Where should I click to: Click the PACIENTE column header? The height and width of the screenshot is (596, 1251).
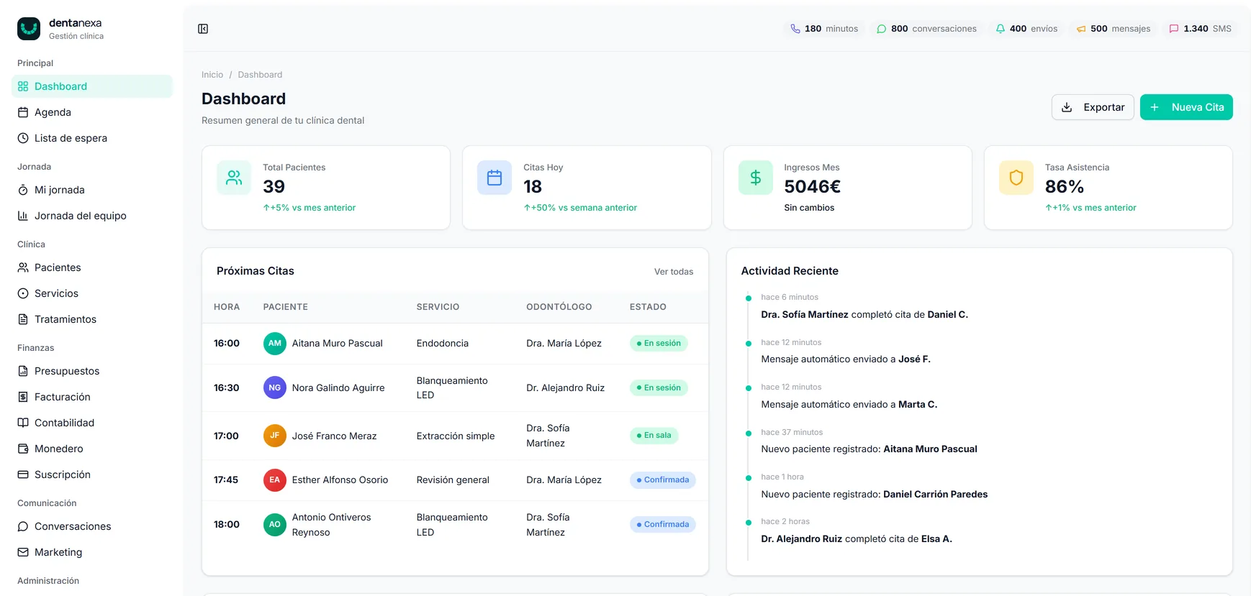[x=286, y=307]
